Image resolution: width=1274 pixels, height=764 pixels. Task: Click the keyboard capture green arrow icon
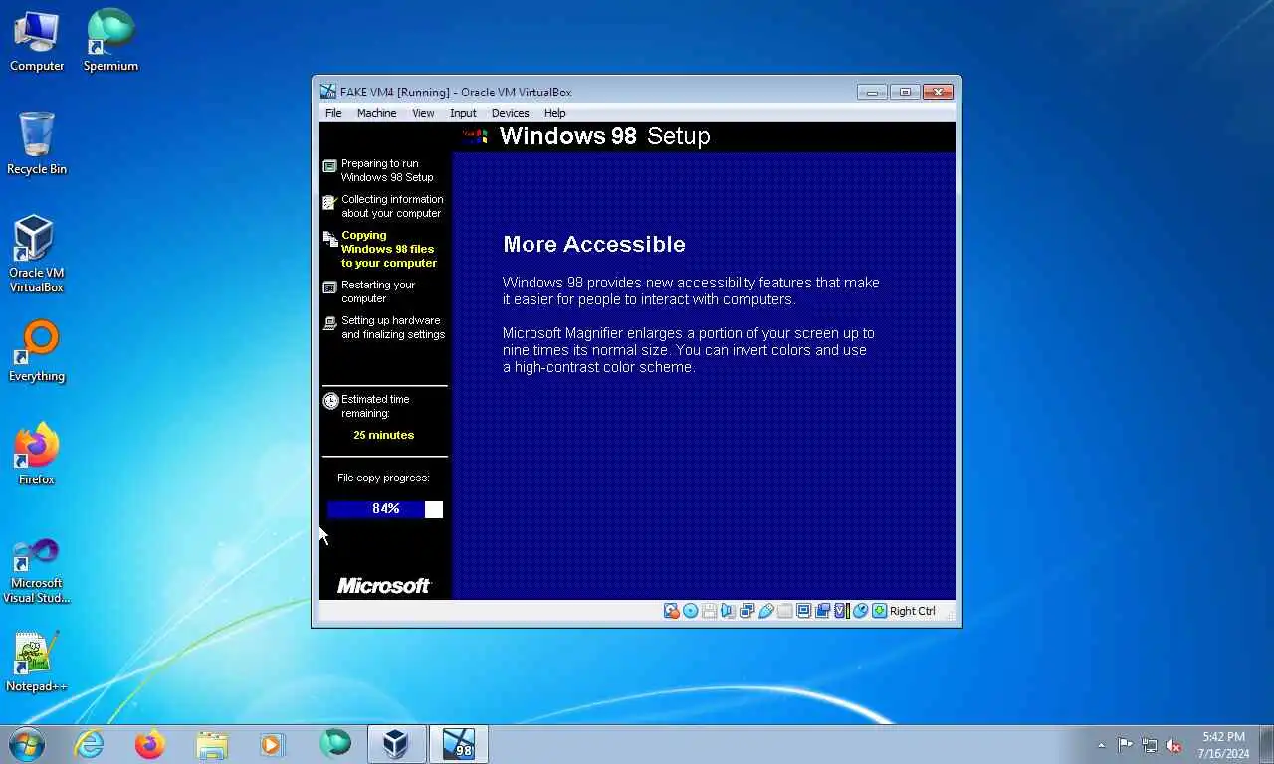879,611
